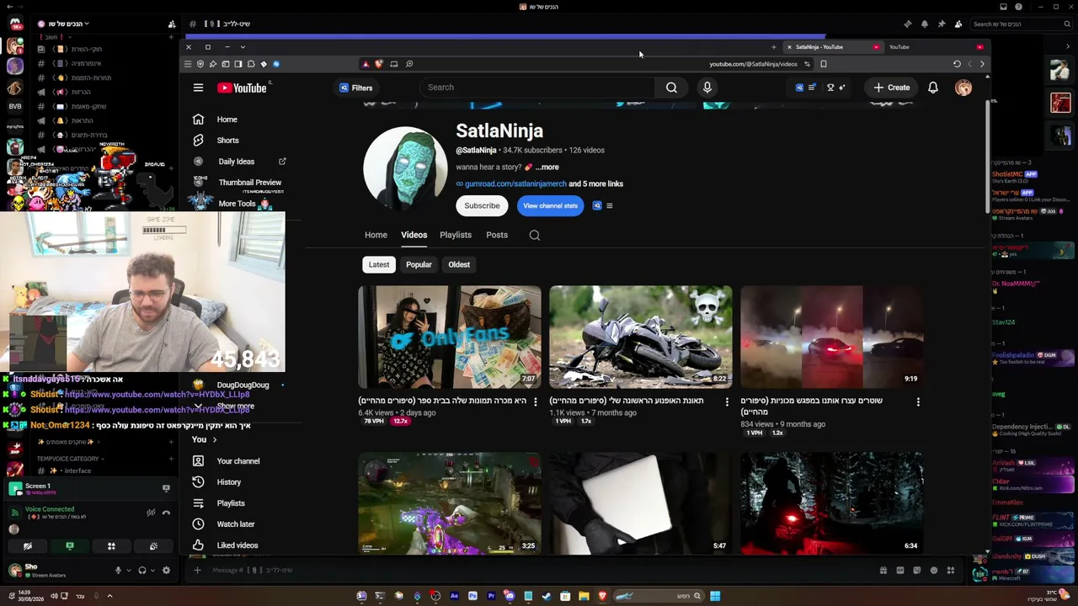Stop Discord screen sharing
Image resolution: width=1078 pixels, height=606 pixels.
coord(70,546)
